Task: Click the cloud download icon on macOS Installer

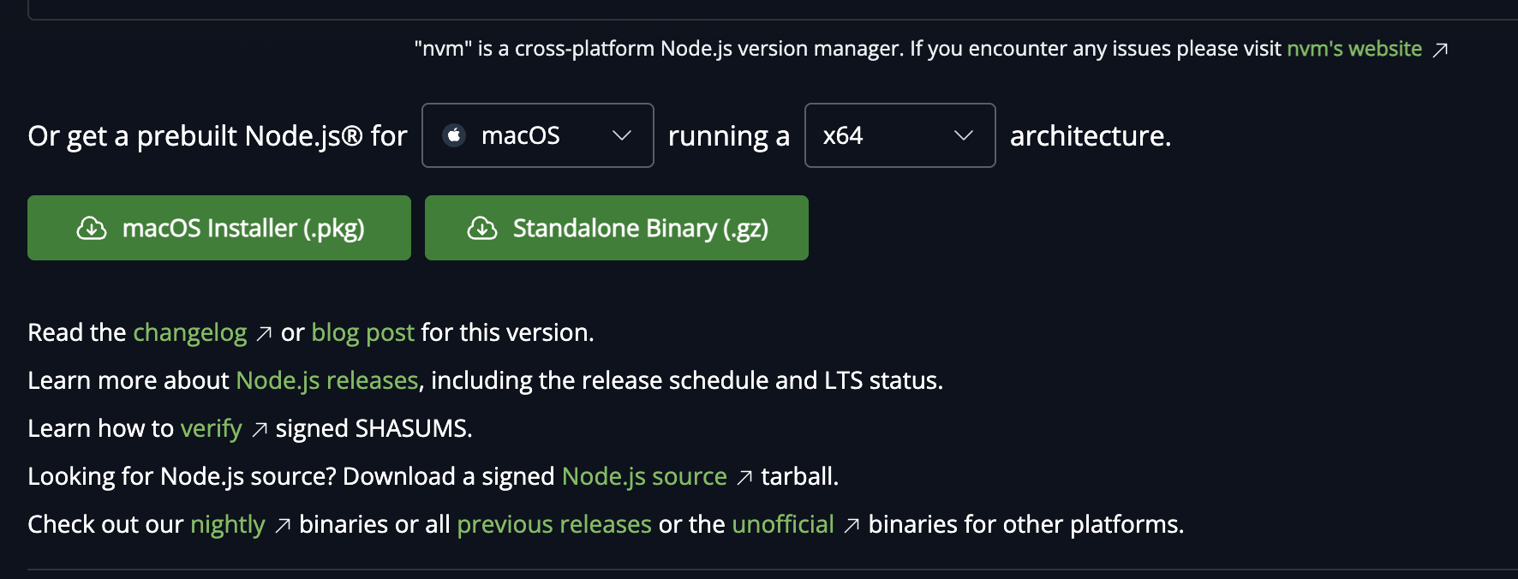Action: pos(92,228)
